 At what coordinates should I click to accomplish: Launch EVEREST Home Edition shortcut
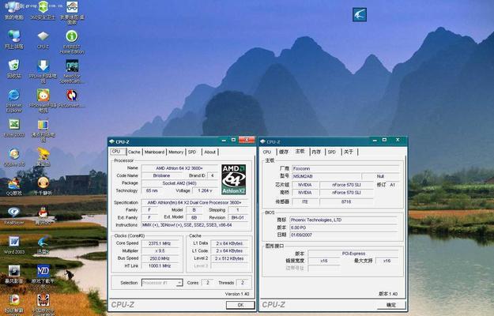coord(72,42)
